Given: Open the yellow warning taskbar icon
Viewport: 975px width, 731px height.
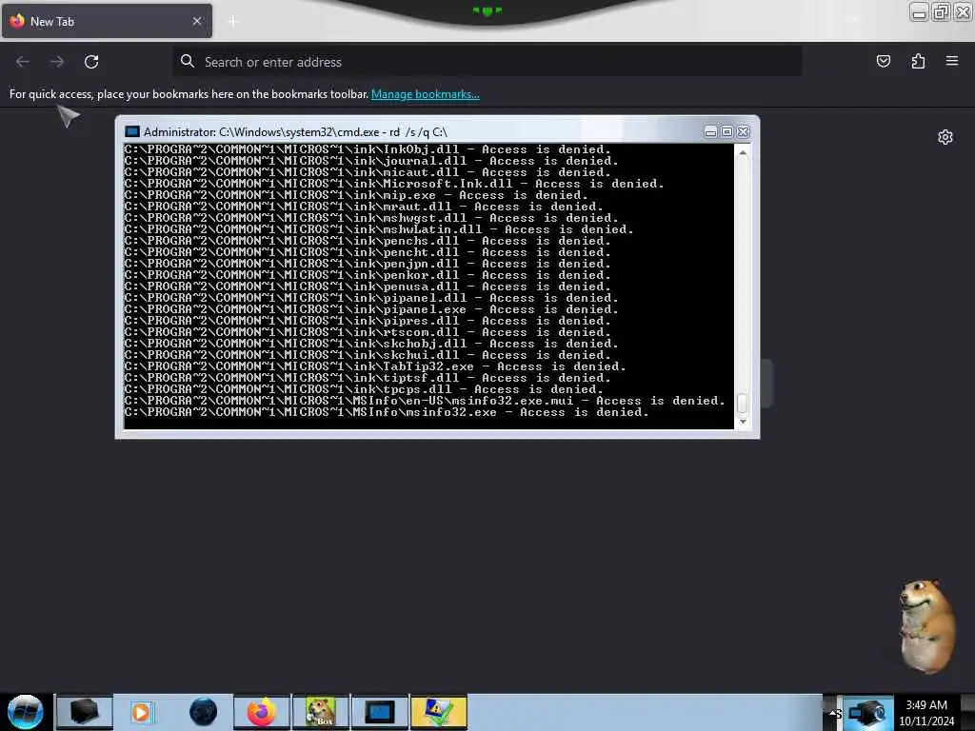Looking at the screenshot, I should tap(438, 712).
